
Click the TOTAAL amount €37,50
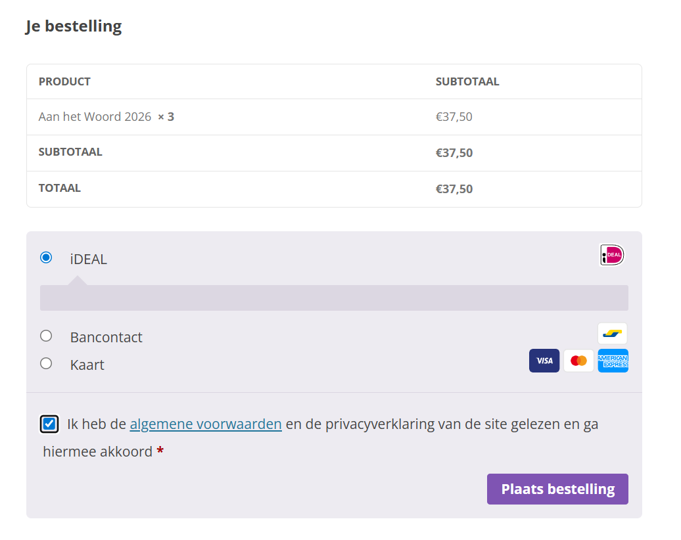pyautogui.click(x=454, y=189)
